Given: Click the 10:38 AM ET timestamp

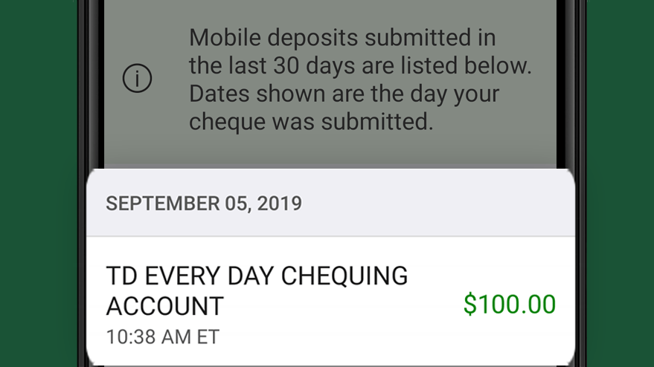Looking at the screenshot, I should (x=163, y=337).
